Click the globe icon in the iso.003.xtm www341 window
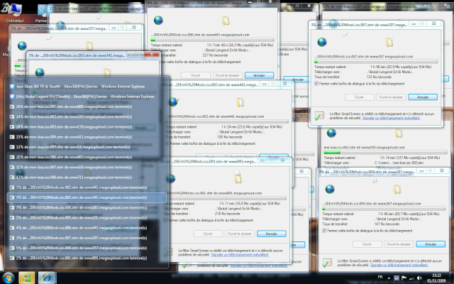The height and width of the screenshot is (284, 454). (40, 72)
